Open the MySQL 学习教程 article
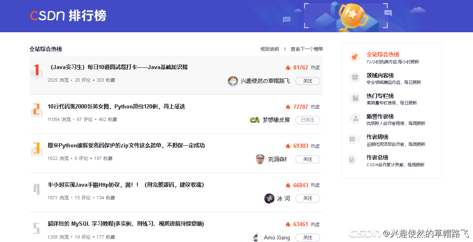 click(126, 224)
